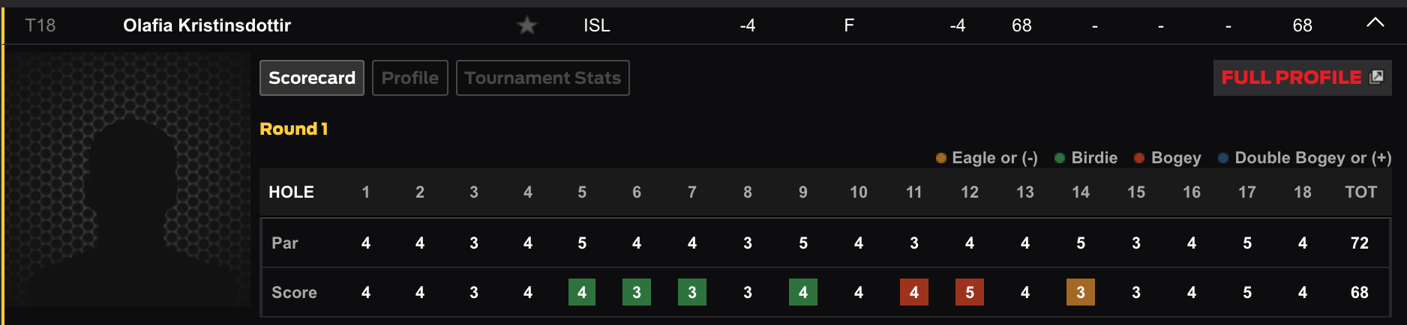Click the orange Eagle legend dot
1407x325 pixels.
[941, 158]
